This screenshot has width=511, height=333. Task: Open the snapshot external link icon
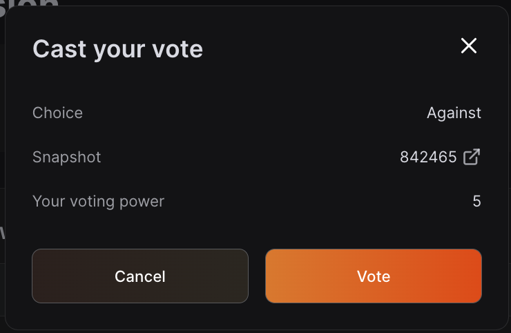pos(472,157)
